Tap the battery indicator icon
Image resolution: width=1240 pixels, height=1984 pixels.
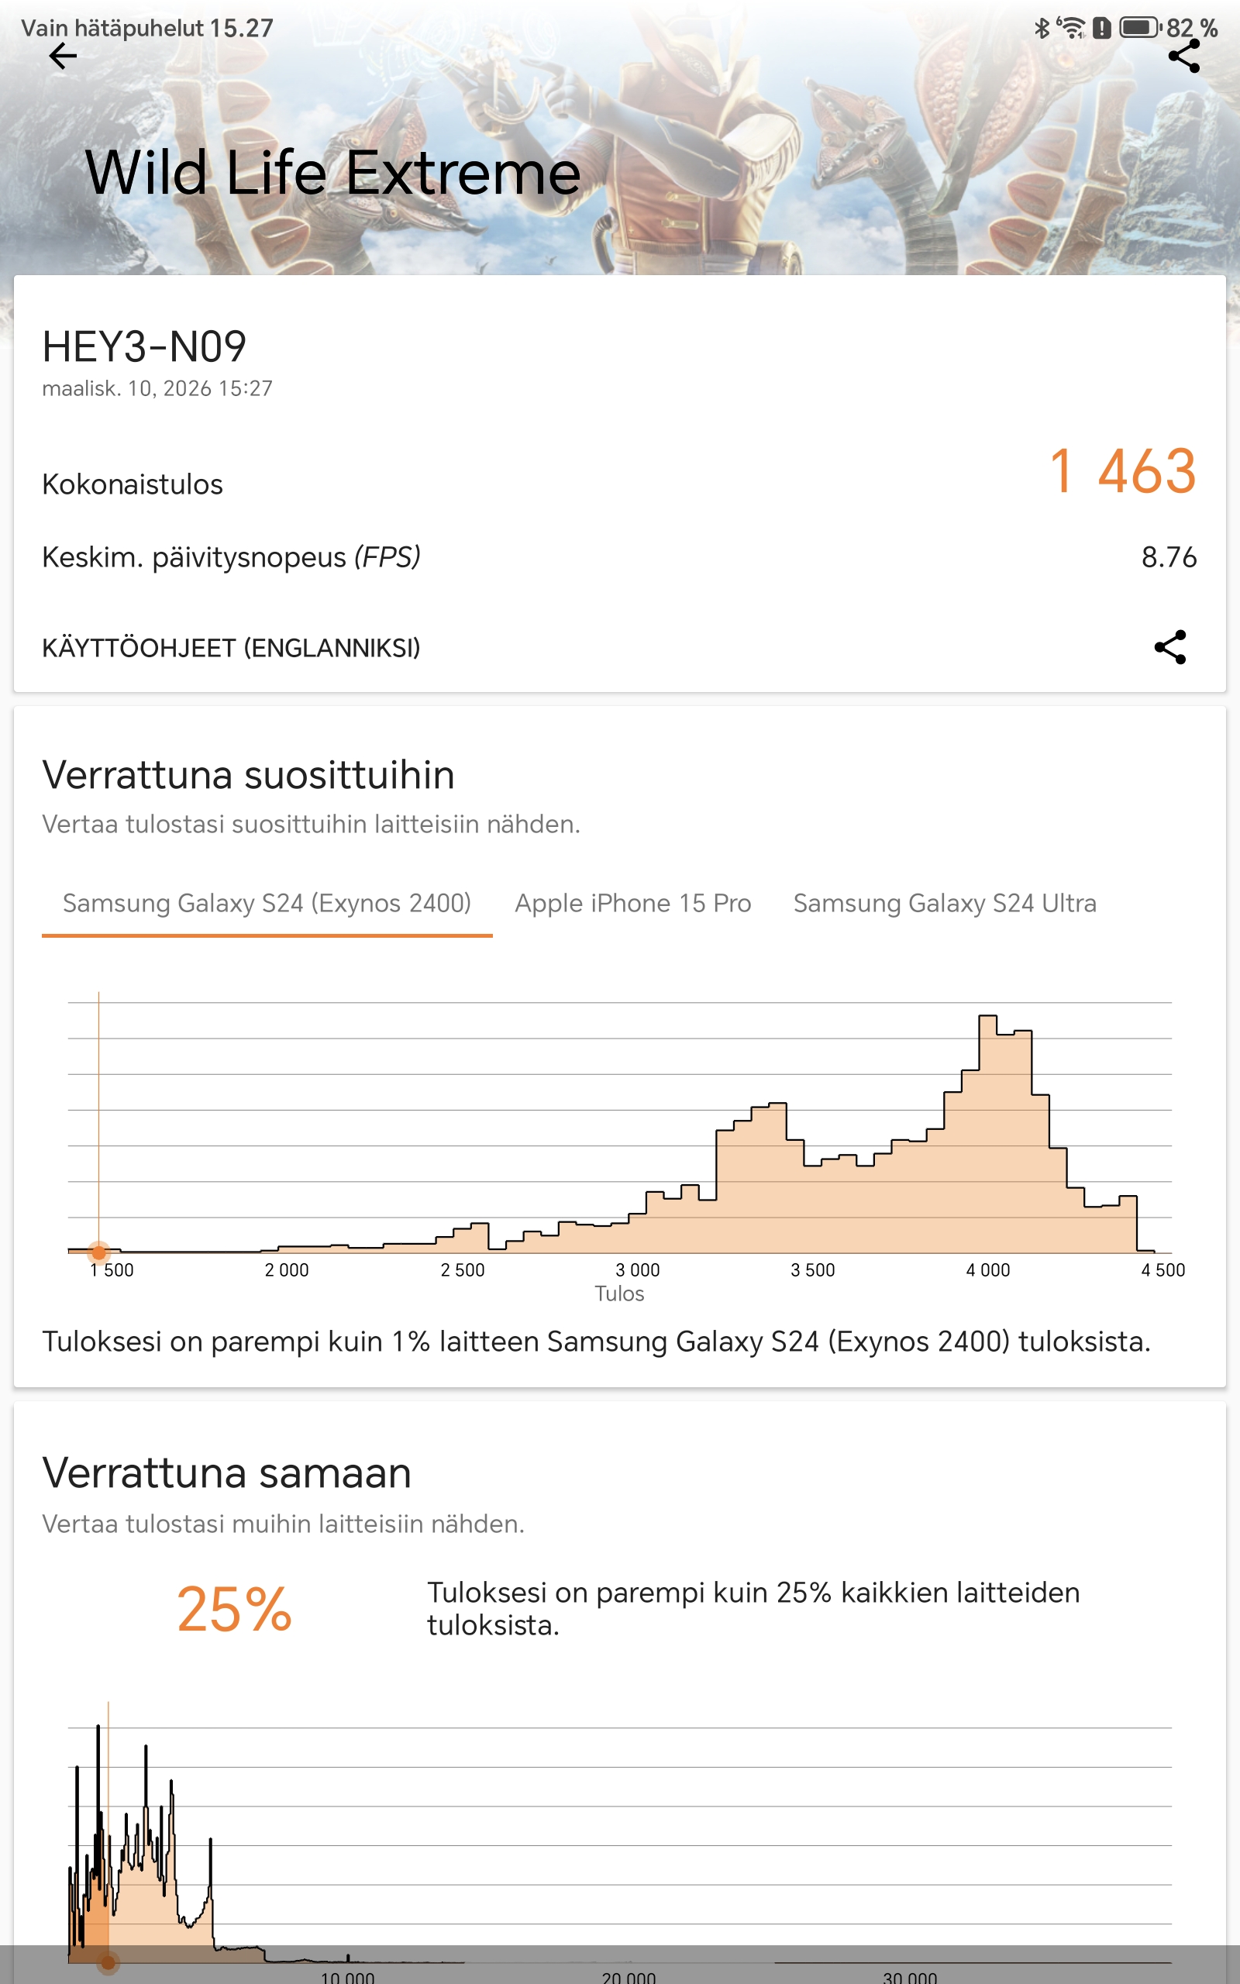coord(1140,29)
